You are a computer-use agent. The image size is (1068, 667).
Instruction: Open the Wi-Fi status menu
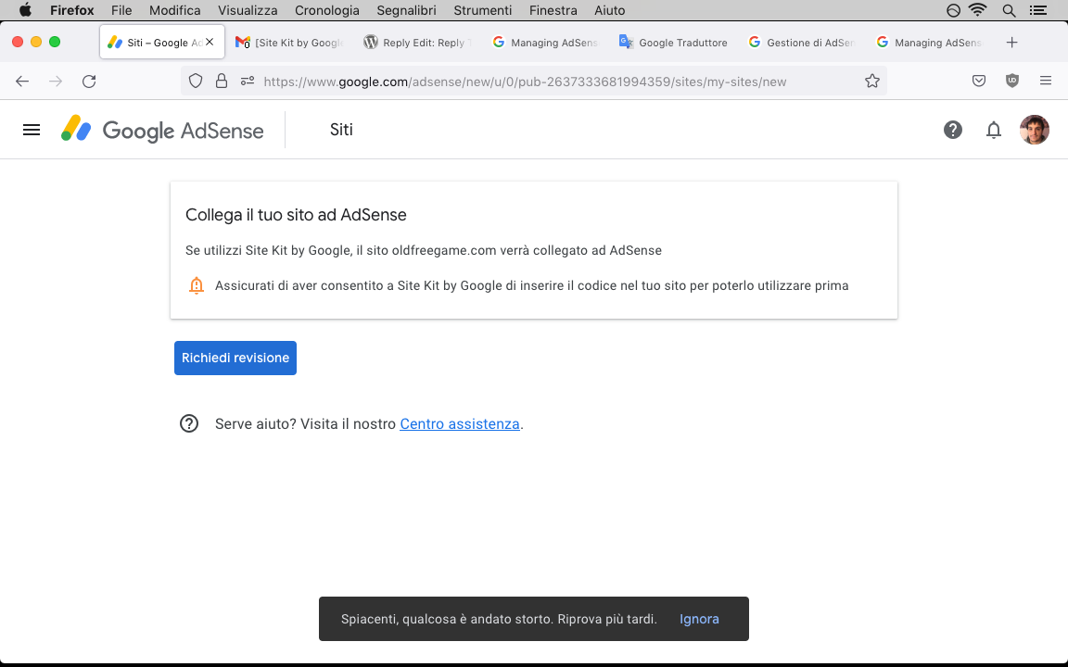(x=978, y=10)
